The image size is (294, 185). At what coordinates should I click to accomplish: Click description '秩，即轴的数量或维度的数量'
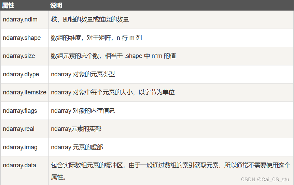coord(90,19)
